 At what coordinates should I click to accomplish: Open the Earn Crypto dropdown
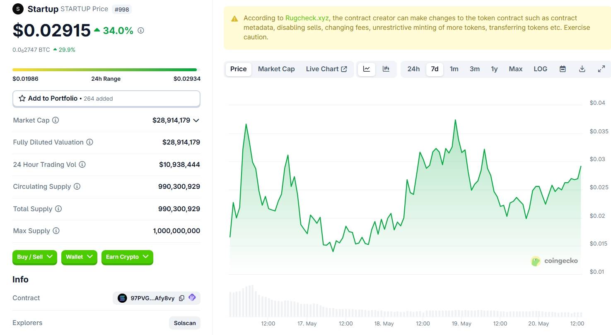[127, 257]
